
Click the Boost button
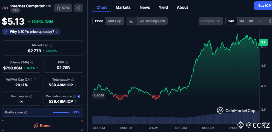click(42, 125)
